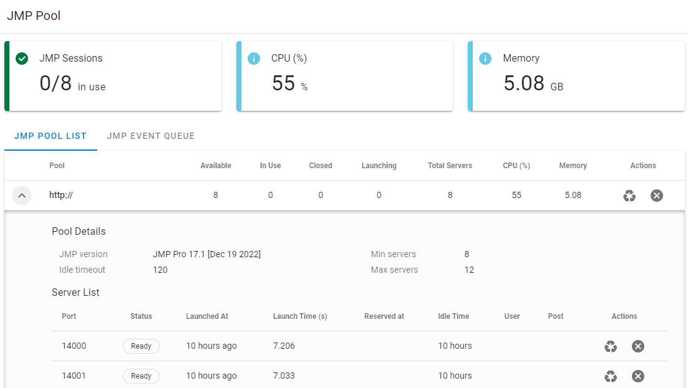688x388 pixels.
Task: Click the Available column header
Action: [216, 166]
